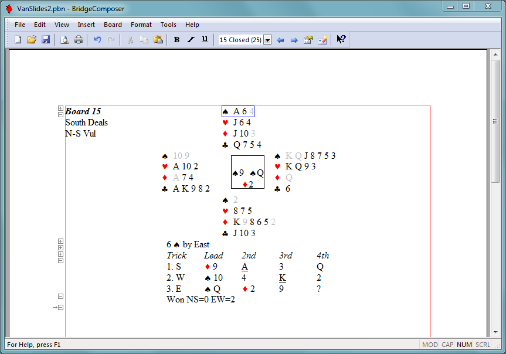Collapse the minus box beside South Deals
Image resolution: width=506 pixels, height=354 pixels.
[x=60, y=115]
